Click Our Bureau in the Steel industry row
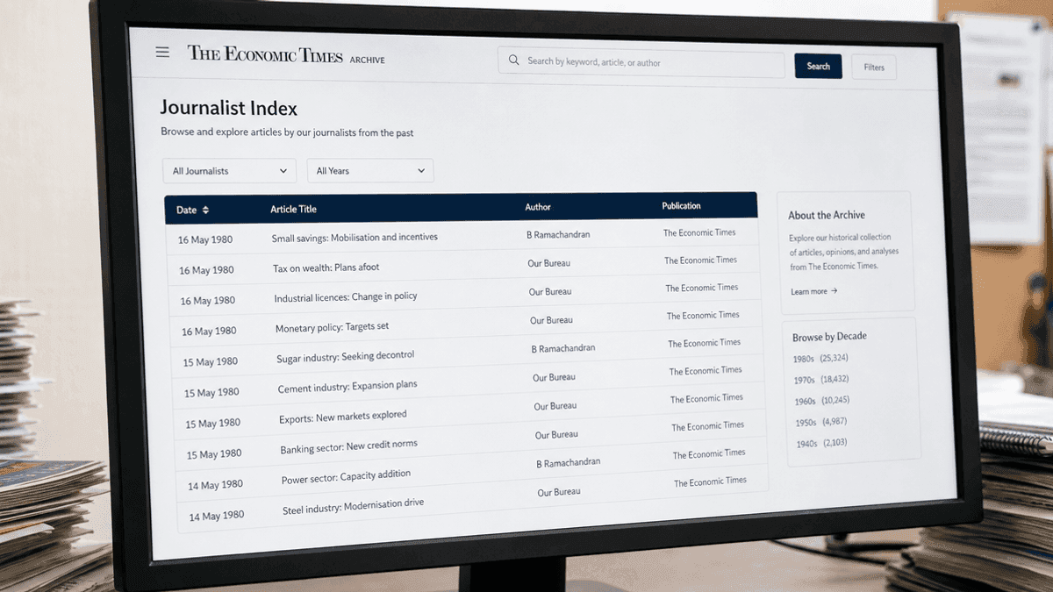This screenshot has height=592, width=1053. [559, 492]
